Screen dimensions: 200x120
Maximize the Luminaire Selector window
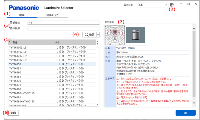click(x=189, y=4)
